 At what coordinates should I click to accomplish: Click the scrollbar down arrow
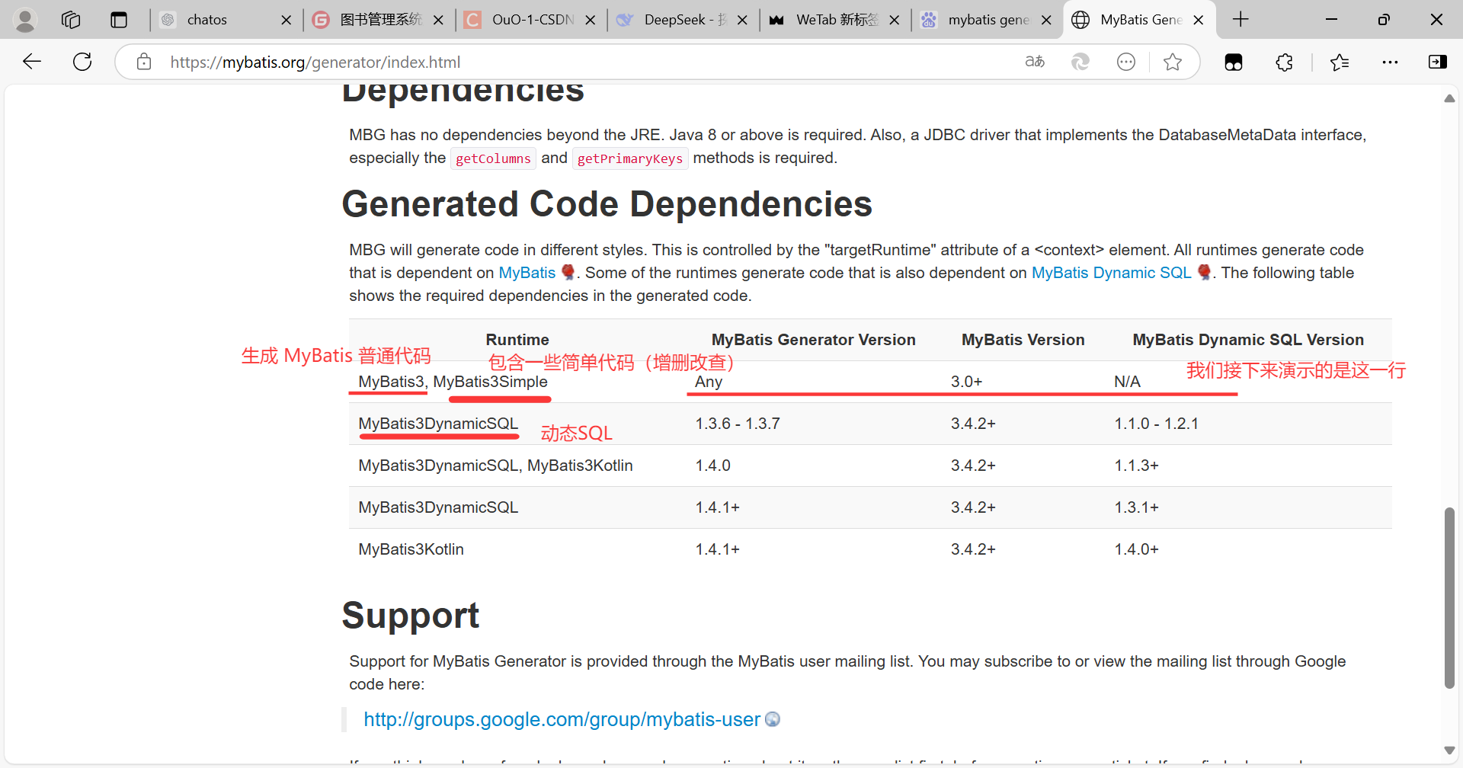(x=1449, y=750)
